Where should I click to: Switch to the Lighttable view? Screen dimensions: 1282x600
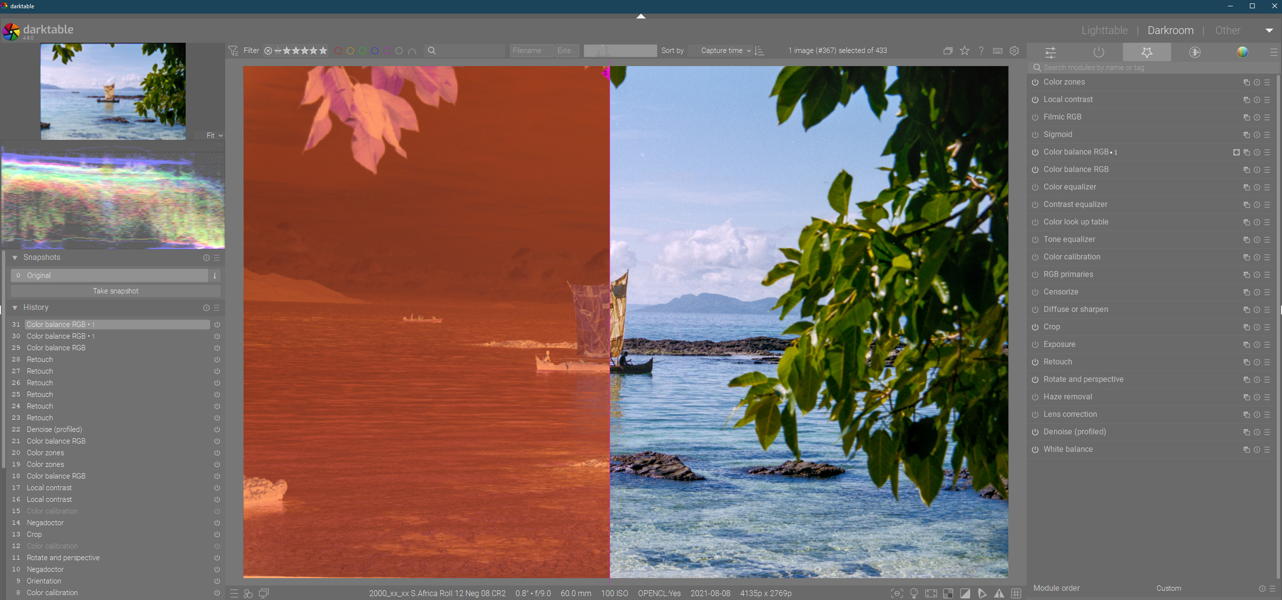1104,30
